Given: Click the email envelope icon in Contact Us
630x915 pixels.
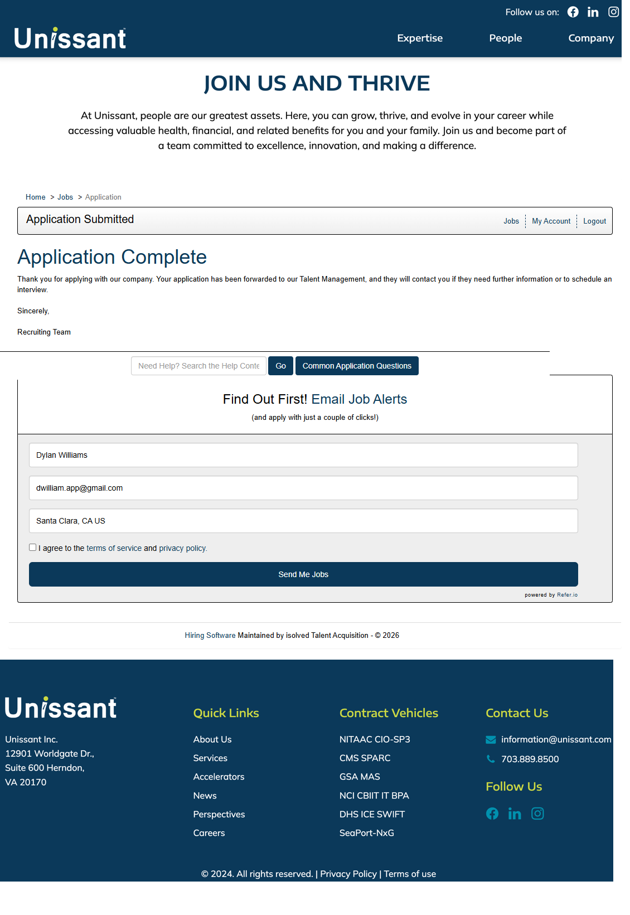Looking at the screenshot, I should (491, 740).
